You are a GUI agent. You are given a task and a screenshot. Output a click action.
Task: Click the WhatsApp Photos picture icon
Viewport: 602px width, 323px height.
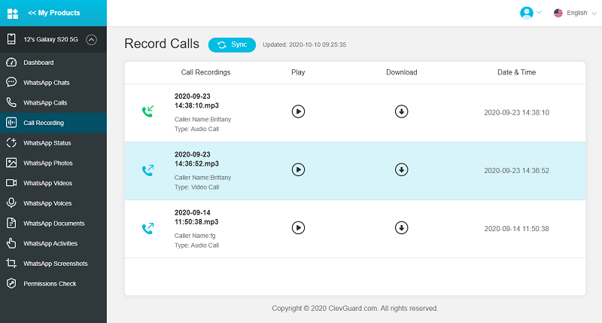11,163
